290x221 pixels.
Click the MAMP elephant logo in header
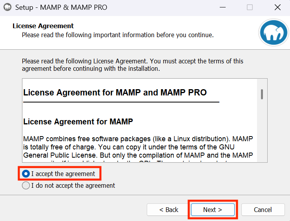coord(274,32)
